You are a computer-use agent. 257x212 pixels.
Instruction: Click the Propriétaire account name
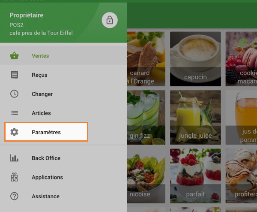click(27, 15)
